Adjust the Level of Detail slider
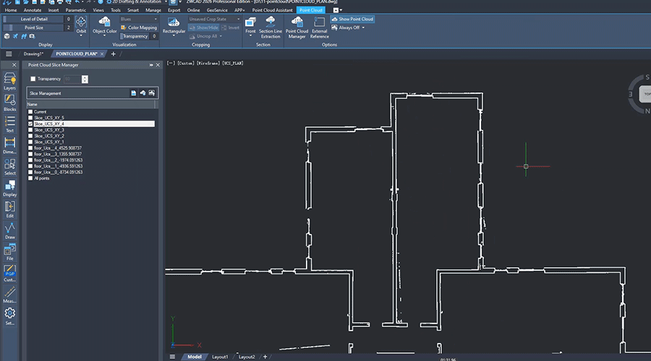The height and width of the screenshot is (361, 651). coord(33,19)
